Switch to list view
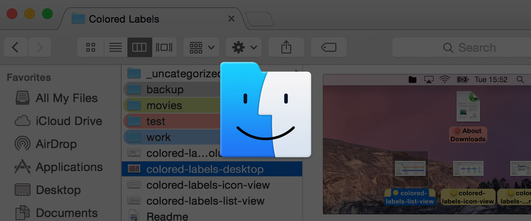The height and width of the screenshot is (221, 531). [115, 47]
